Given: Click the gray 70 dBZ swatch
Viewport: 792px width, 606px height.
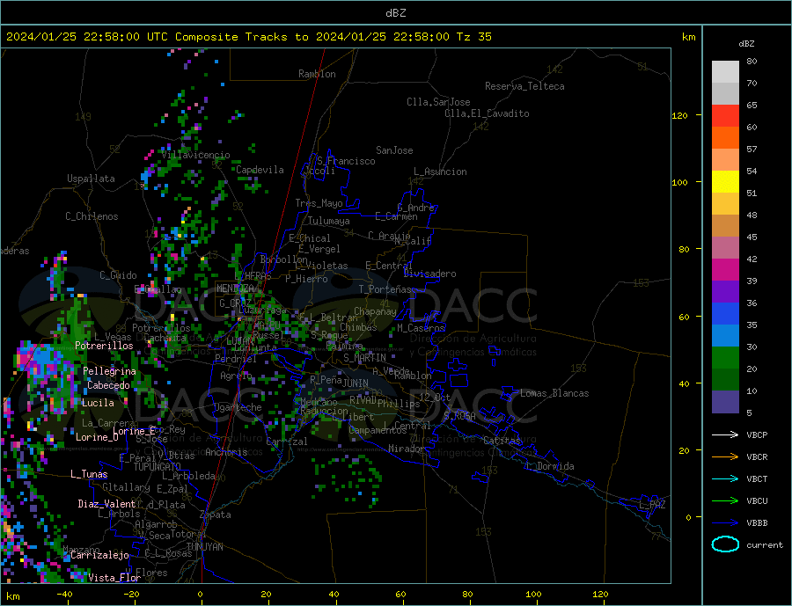Looking at the screenshot, I should point(725,94).
